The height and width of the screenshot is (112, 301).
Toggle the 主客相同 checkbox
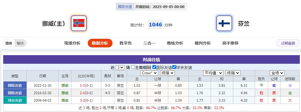[133, 67]
